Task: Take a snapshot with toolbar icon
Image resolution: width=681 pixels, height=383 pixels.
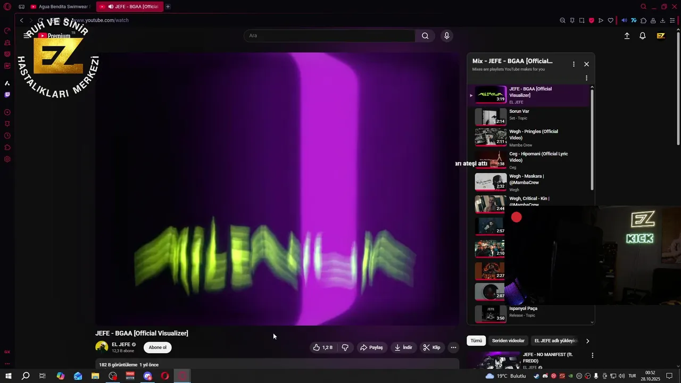Action: coord(582,20)
